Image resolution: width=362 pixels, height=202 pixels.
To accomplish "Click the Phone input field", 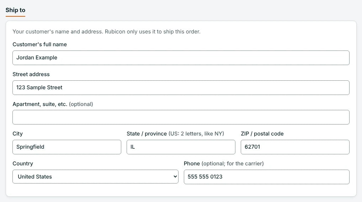I will (266, 177).
